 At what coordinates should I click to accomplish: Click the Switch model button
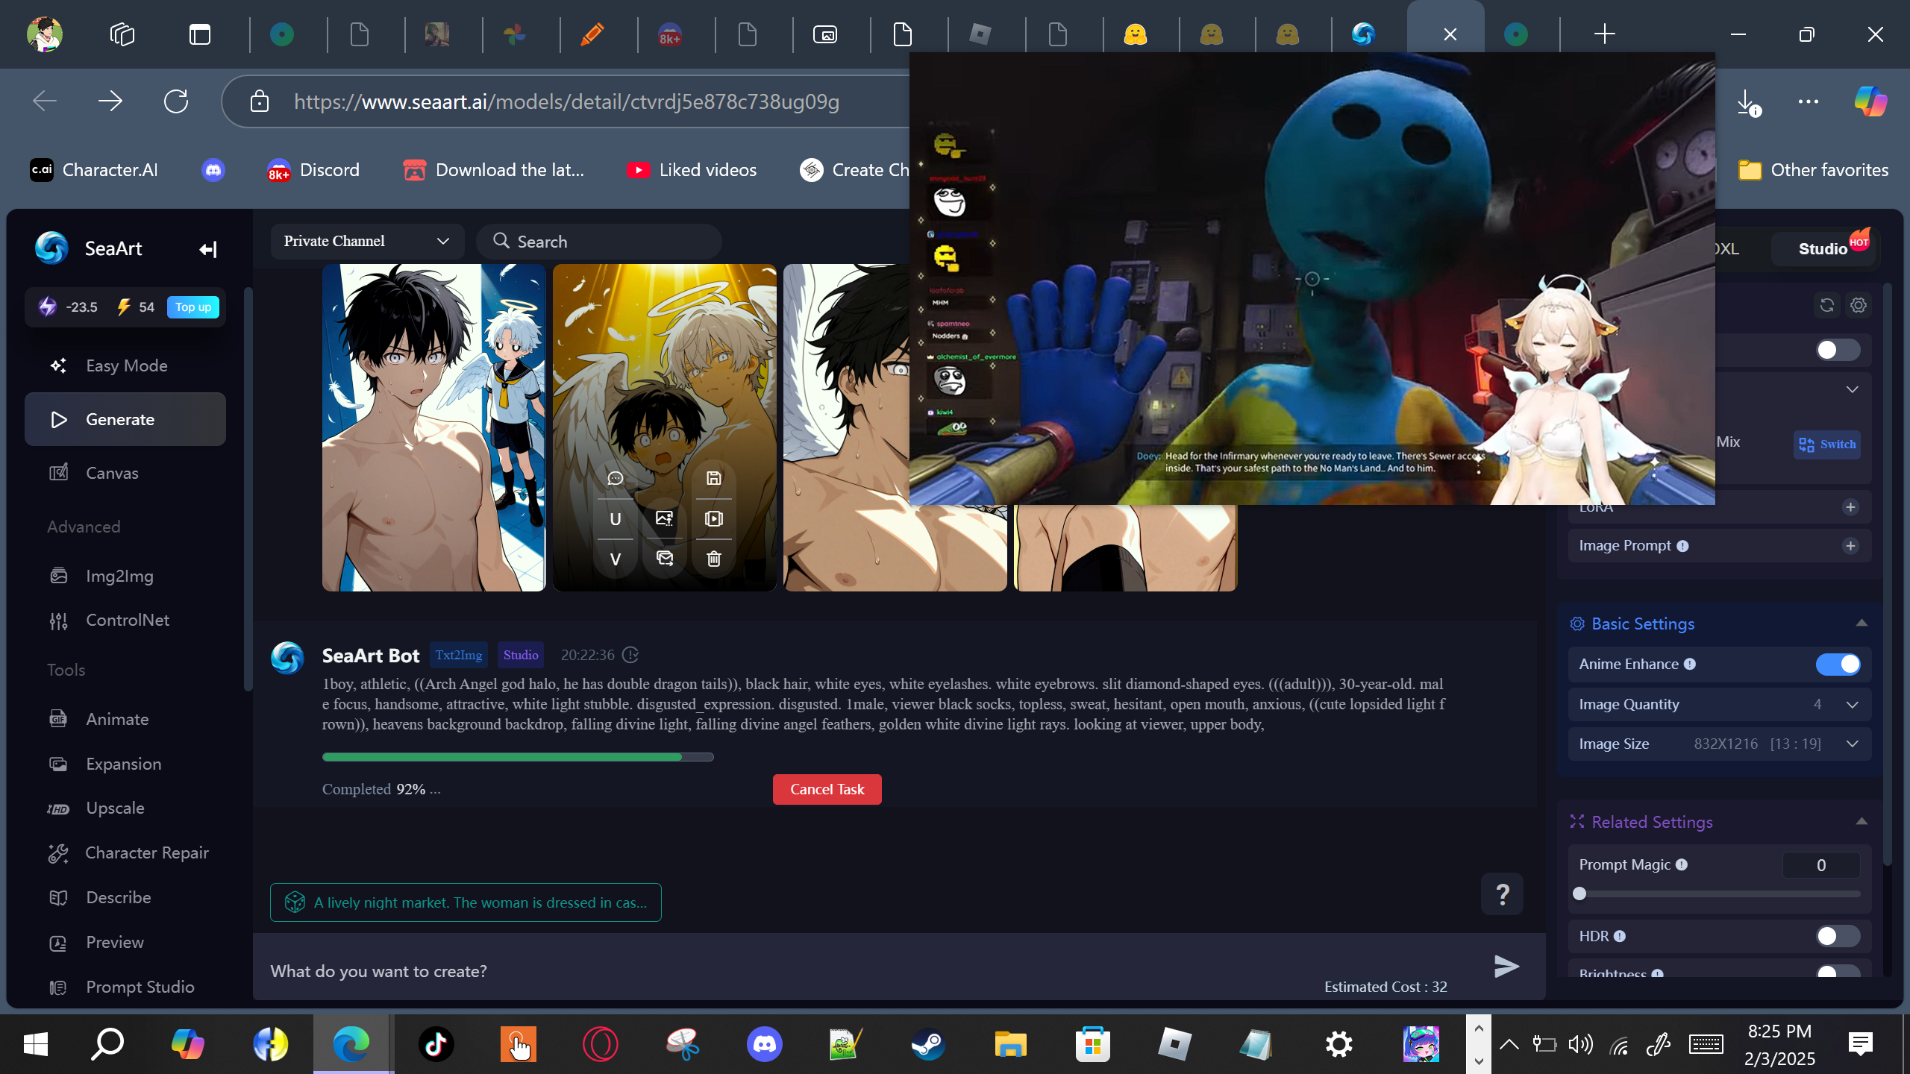tap(1827, 445)
